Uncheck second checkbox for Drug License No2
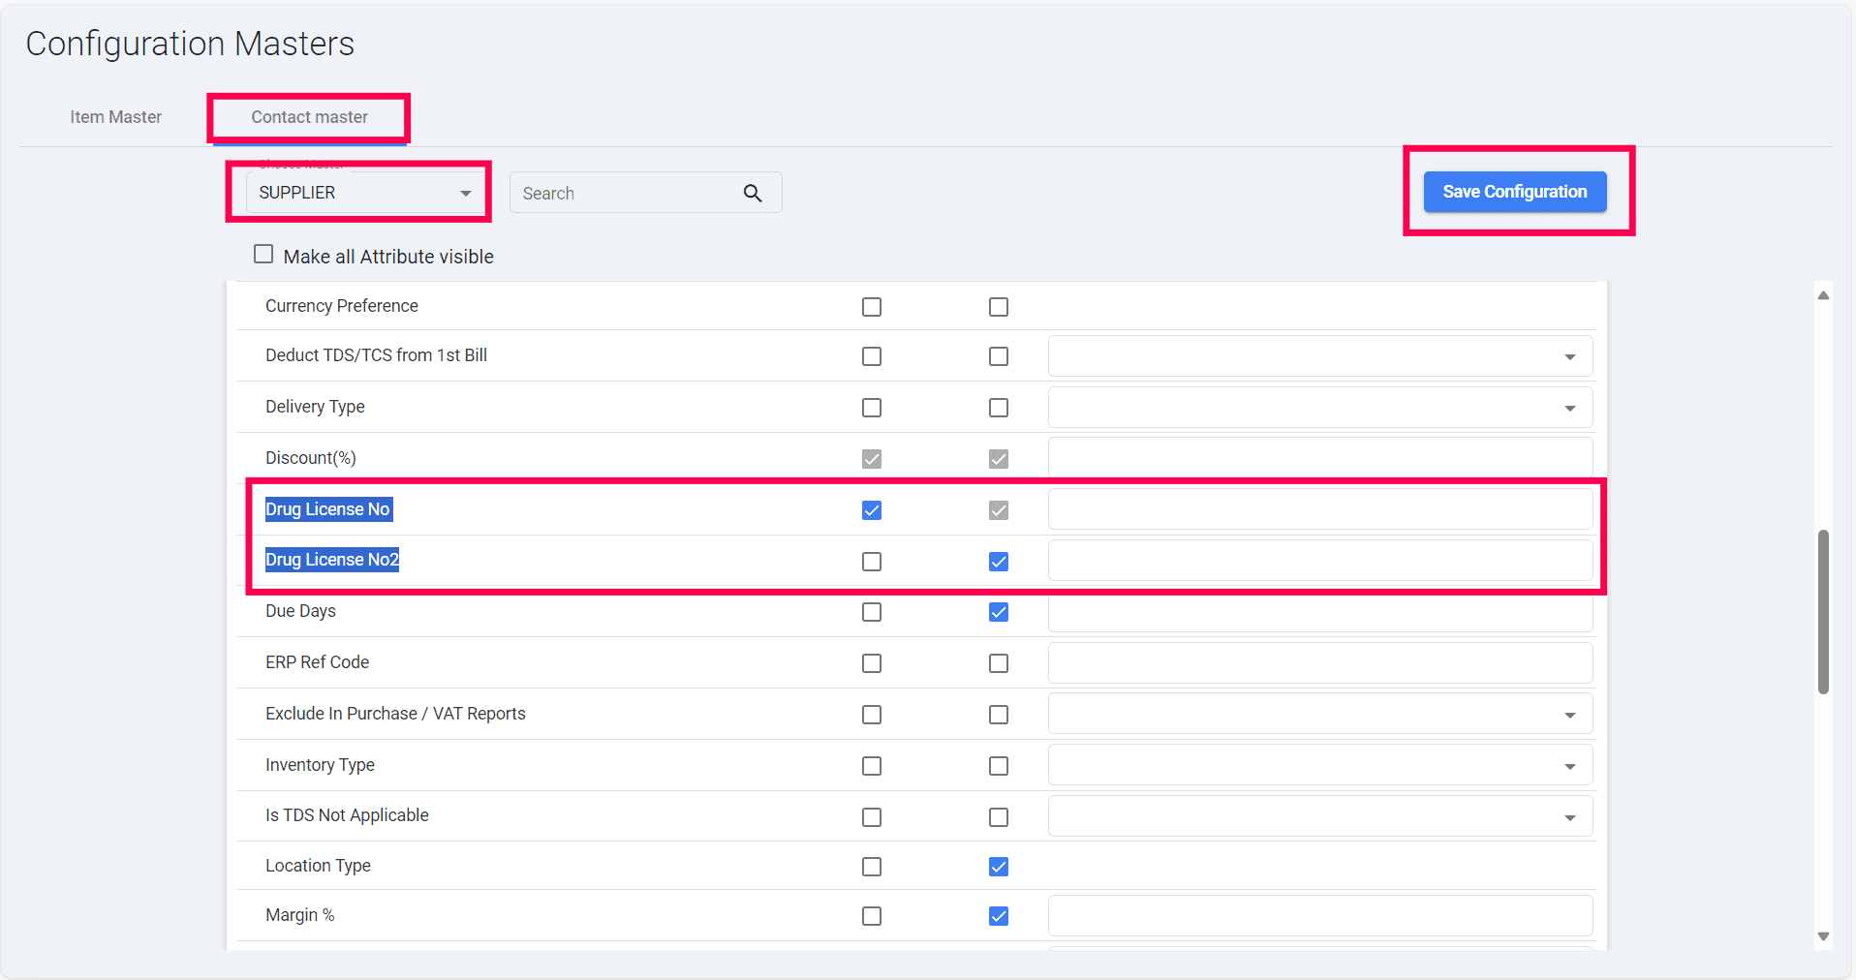 coord(999,562)
